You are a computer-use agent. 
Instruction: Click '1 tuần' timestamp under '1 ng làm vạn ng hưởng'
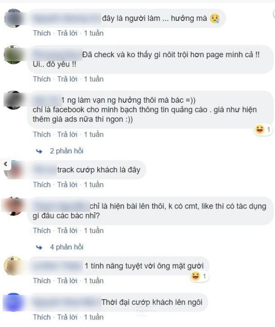point(94,134)
